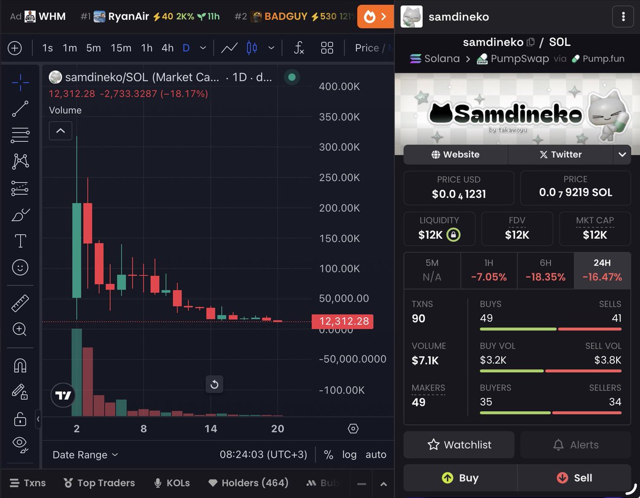This screenshot has height=498, width=640.
Task: Select the crosshair cursor tool
Action: (x=20, y=82)
